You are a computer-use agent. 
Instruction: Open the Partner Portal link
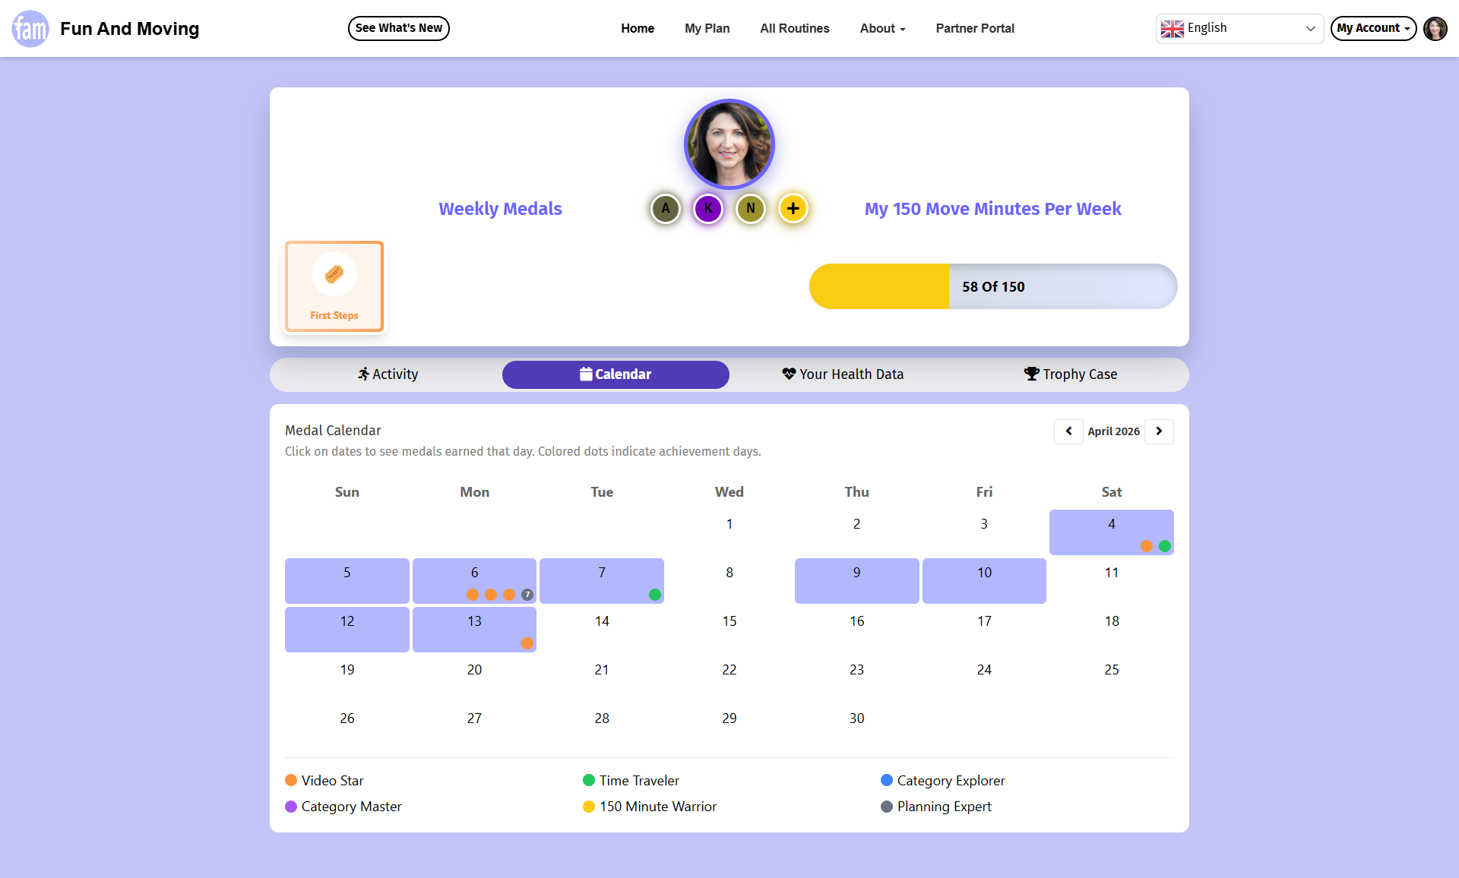tap(975, 29)
